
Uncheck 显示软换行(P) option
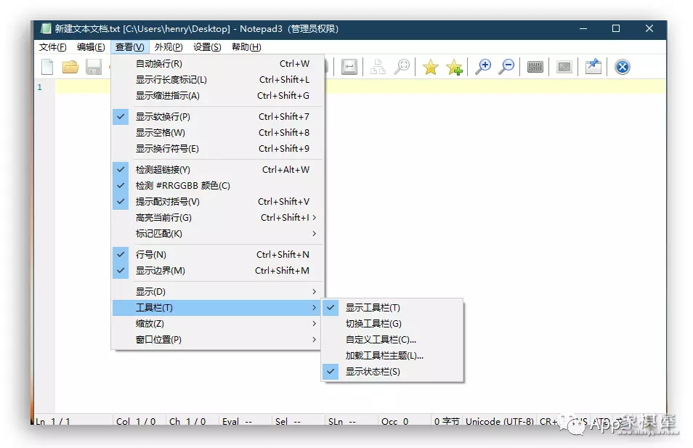click(218, 117)
